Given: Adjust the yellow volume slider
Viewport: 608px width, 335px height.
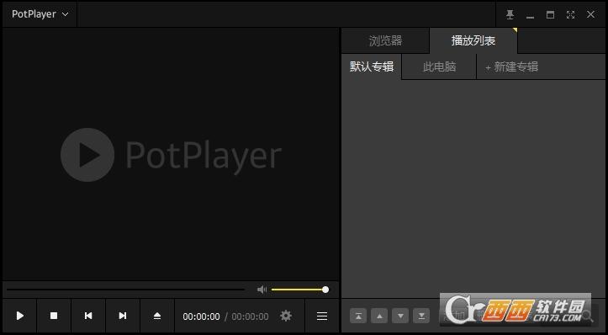Looking at the screenshot, I should pos(300,290).
